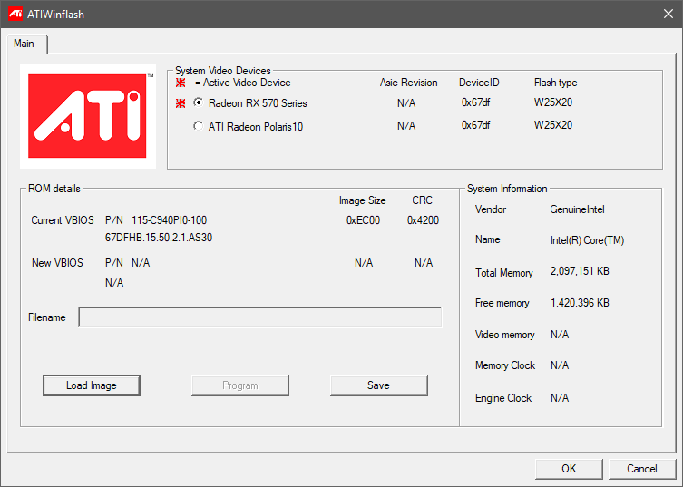Click the Flash type W25X20 for Radeon RX 570
The image size is (683, 487).
click(x=553, y=102)
